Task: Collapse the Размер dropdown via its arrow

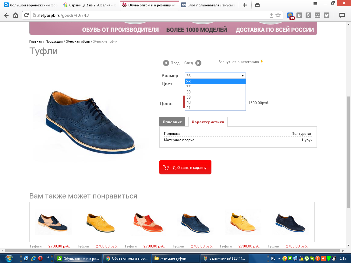Action: click(x=243, y=76)
